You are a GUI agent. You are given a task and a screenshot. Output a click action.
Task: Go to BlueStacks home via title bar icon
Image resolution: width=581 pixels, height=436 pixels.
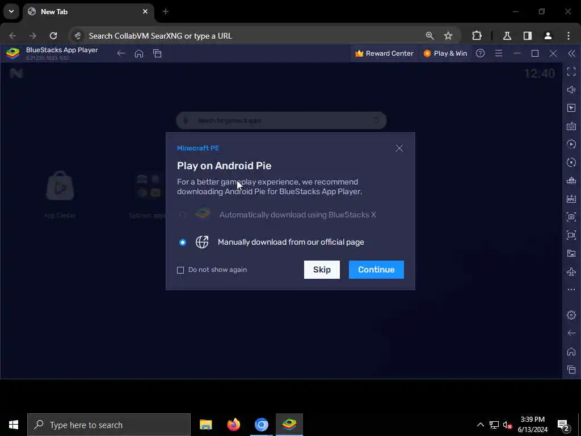[x=139, y=53]
